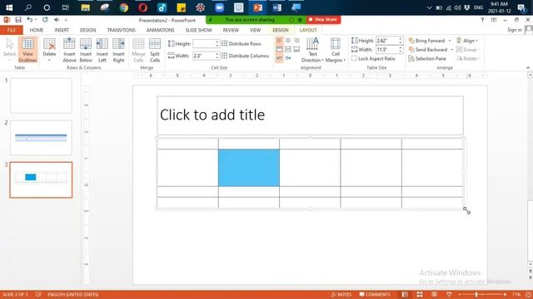Save the presentation from Quick Access
Screen dimensions: 533x299
tap(18, 20)
